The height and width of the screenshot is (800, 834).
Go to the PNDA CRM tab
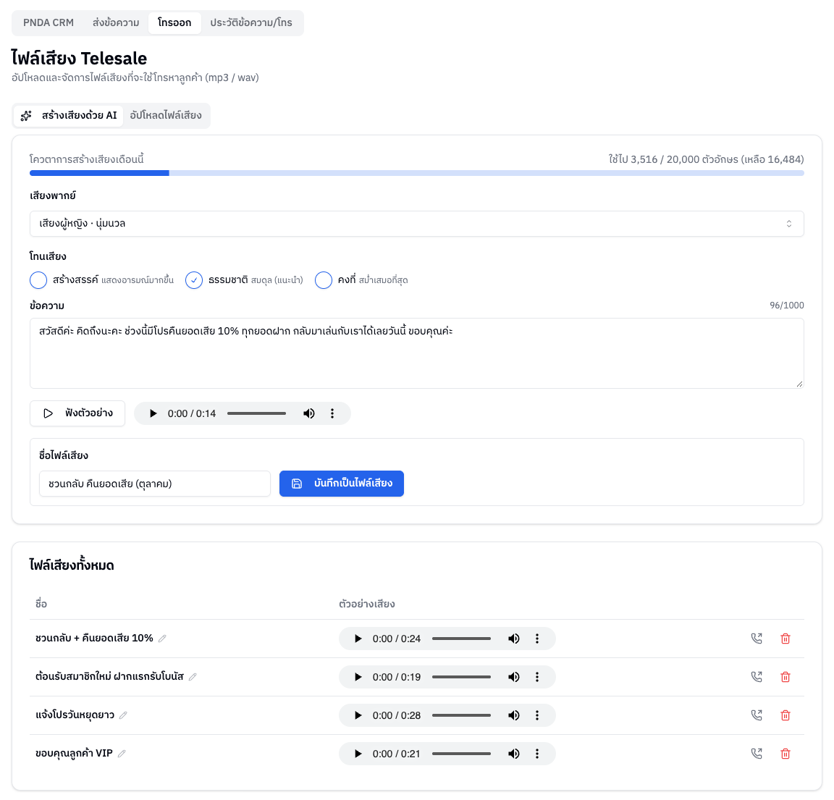coord(49,23)
